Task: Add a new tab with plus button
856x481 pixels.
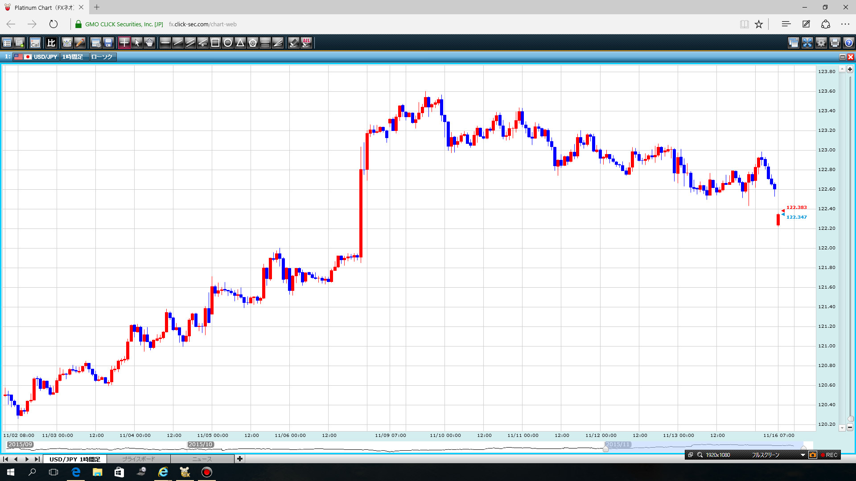Action: [x=240, y=459]
